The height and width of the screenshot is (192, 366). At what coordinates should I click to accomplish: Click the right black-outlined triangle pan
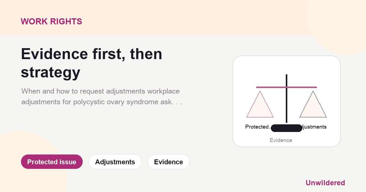(x=313, y=104)
